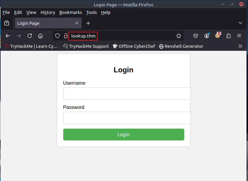
Task: Click into the Password input field
Action: [127, 118]
